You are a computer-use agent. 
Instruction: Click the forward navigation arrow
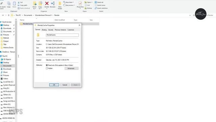[x=3, y=15]
